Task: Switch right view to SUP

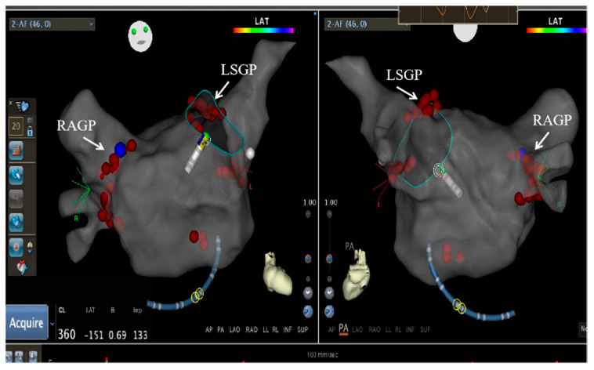Action: (x=426, y=330)
